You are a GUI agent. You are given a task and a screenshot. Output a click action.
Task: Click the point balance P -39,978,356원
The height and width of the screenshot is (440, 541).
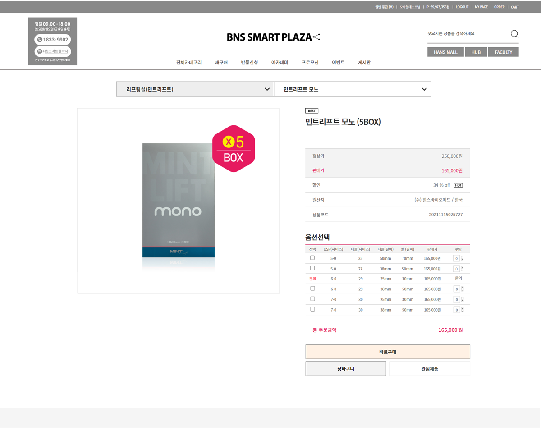click(438, 7)
